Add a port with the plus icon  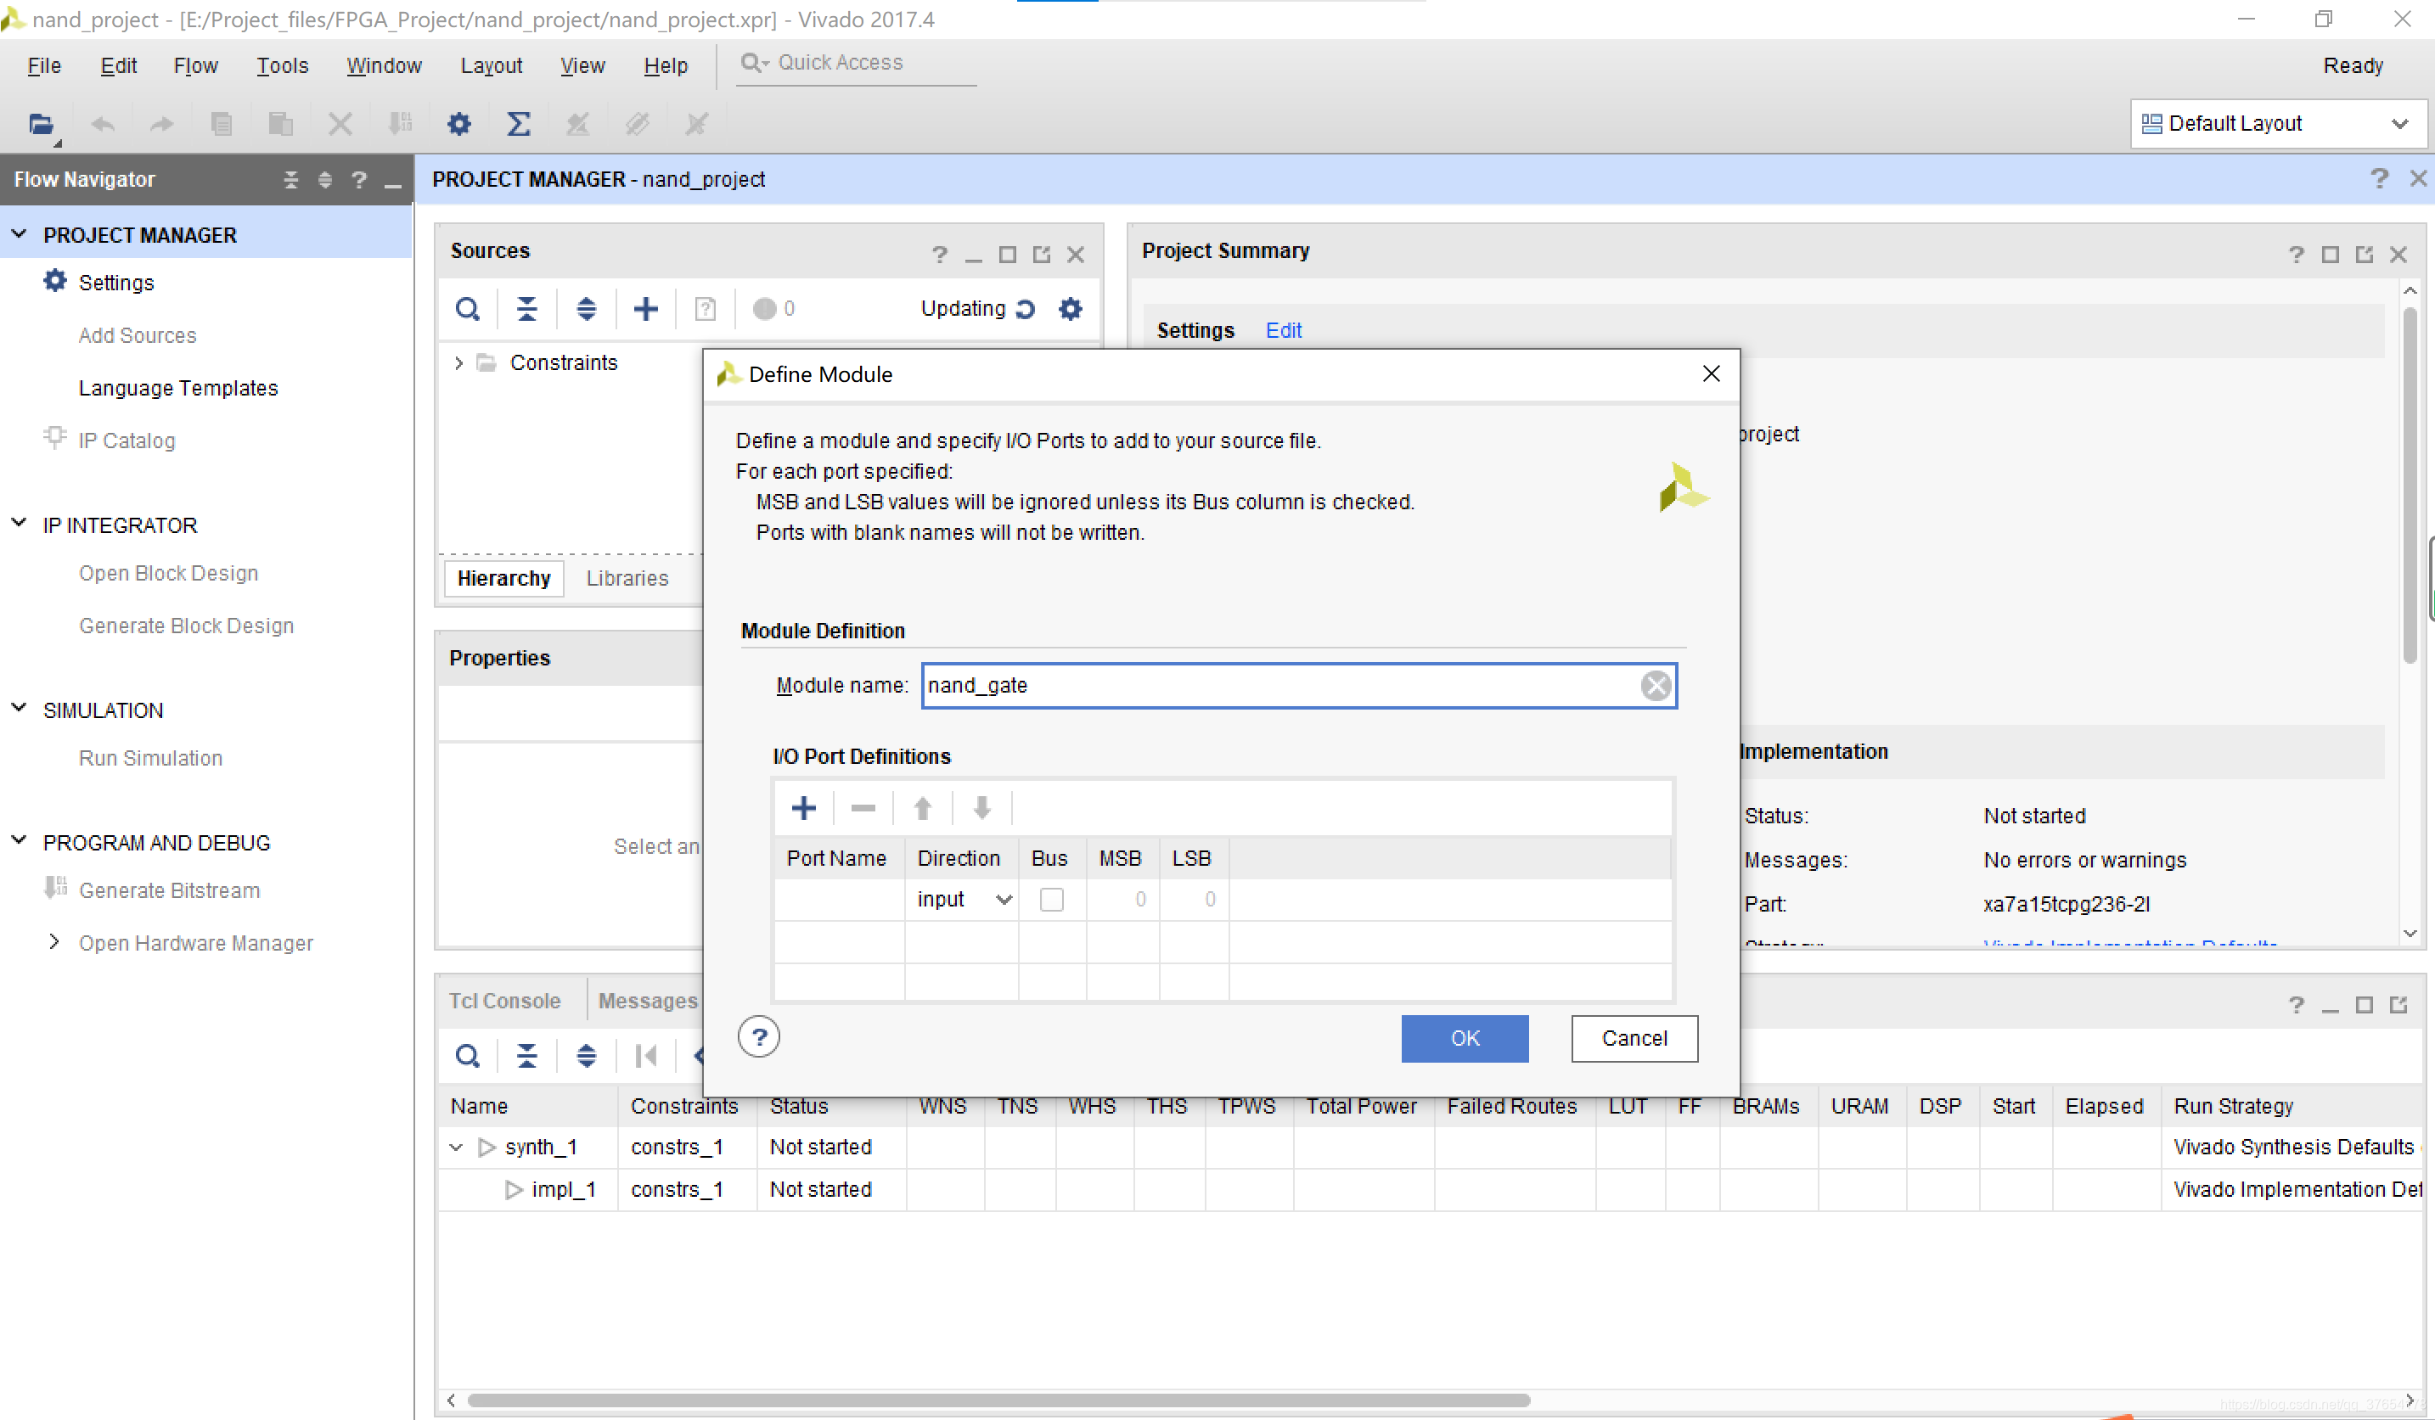[804, 809]
